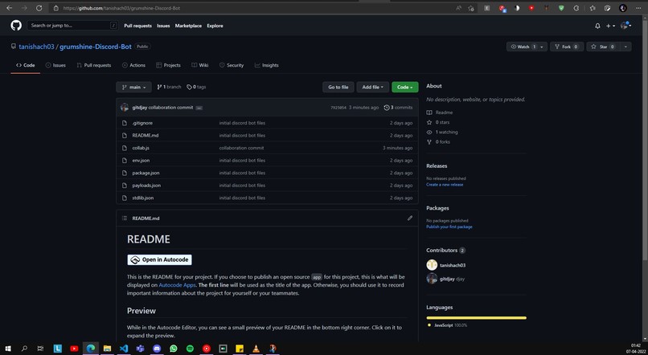The image size is (648, 355).
Task: Open the README outline list icon
Action: pyautogui.click(x=125, y=218)
